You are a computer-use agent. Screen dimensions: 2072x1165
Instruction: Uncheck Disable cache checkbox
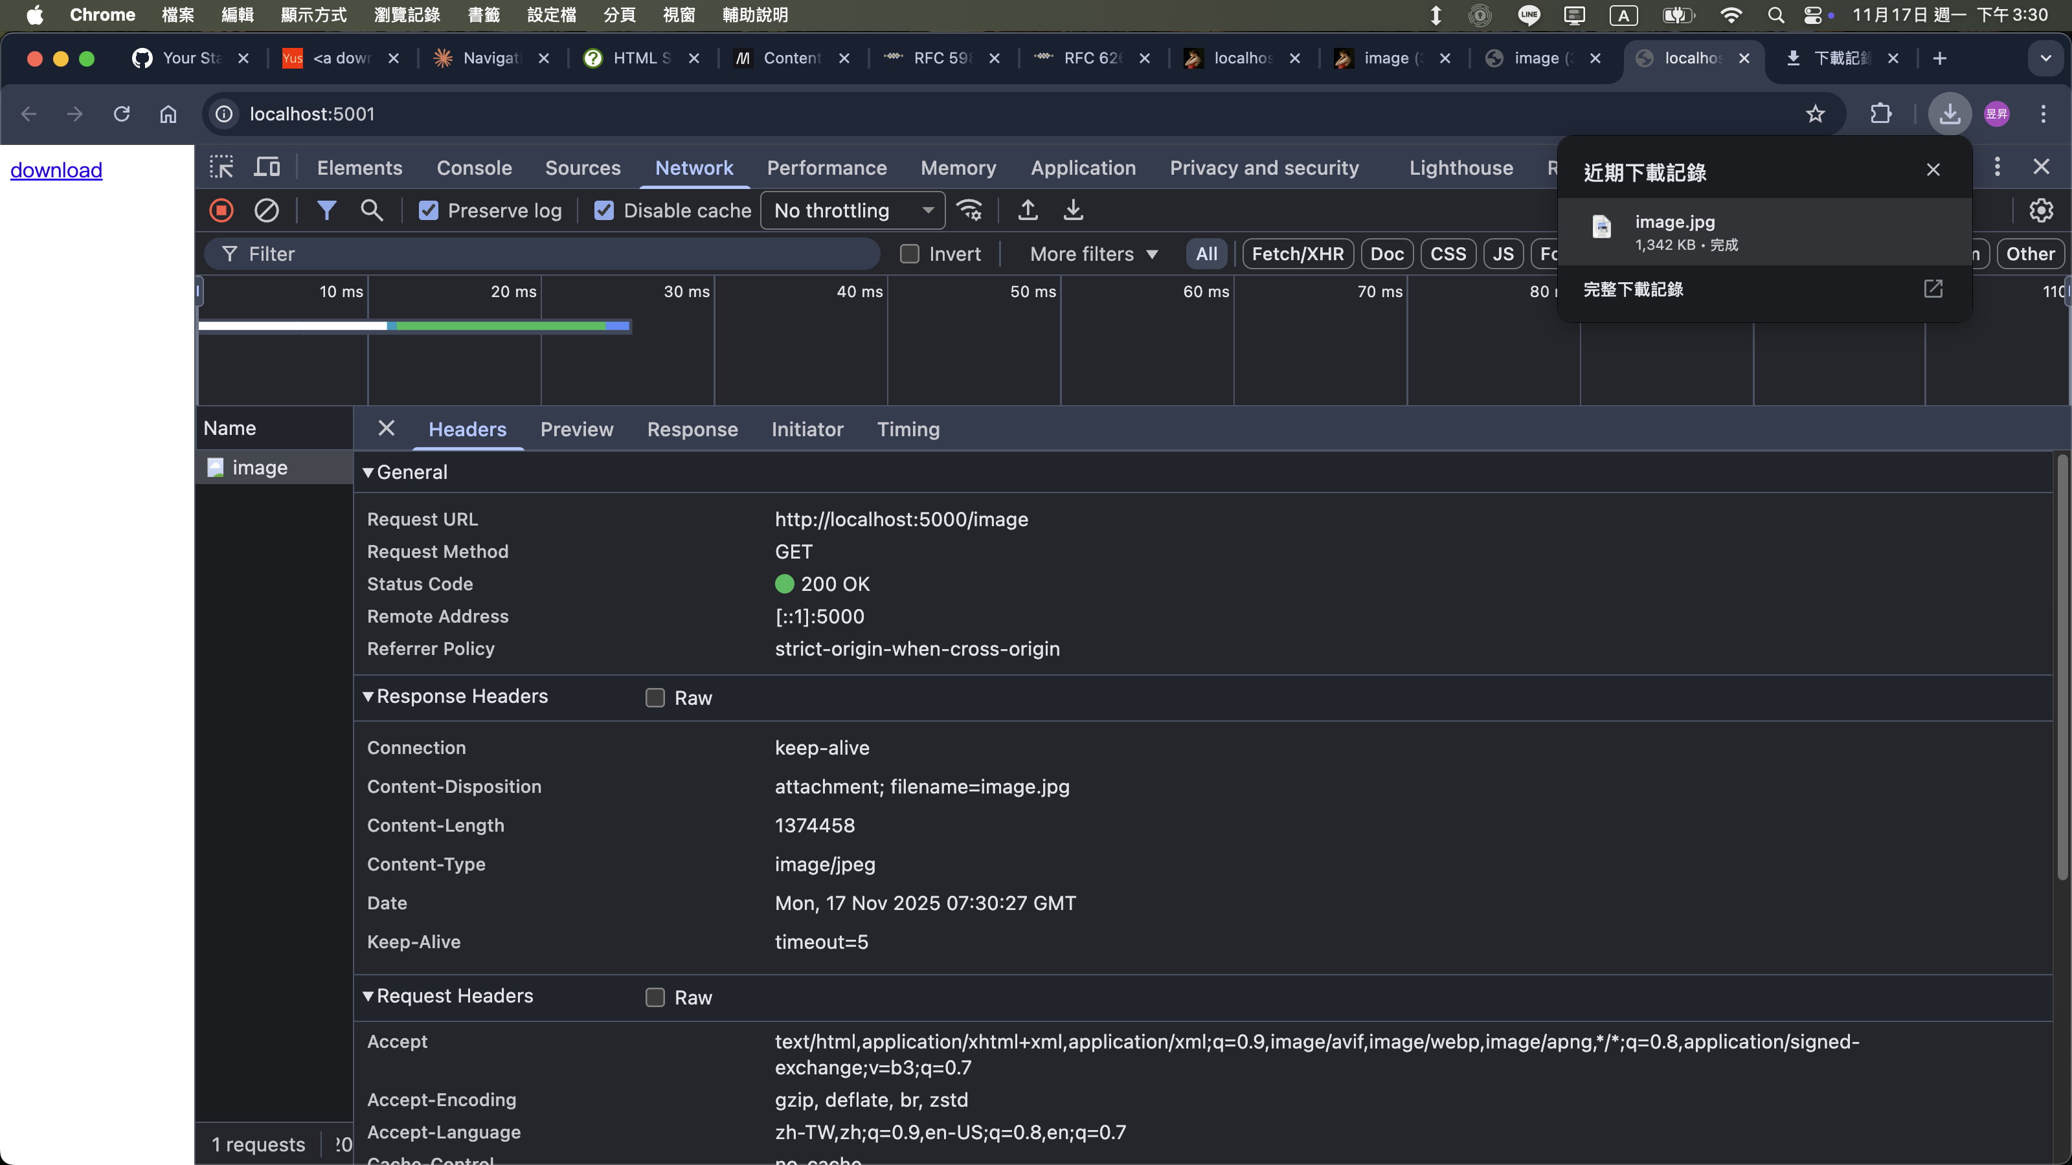point(604,210)
